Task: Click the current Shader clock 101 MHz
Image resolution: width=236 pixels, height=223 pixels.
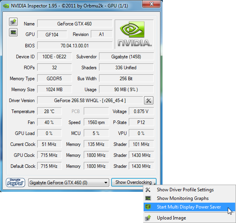Action: tap(141, 144)
